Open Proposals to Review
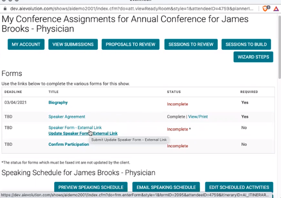The width and height of the screenshot is (281, 198). 131,44
